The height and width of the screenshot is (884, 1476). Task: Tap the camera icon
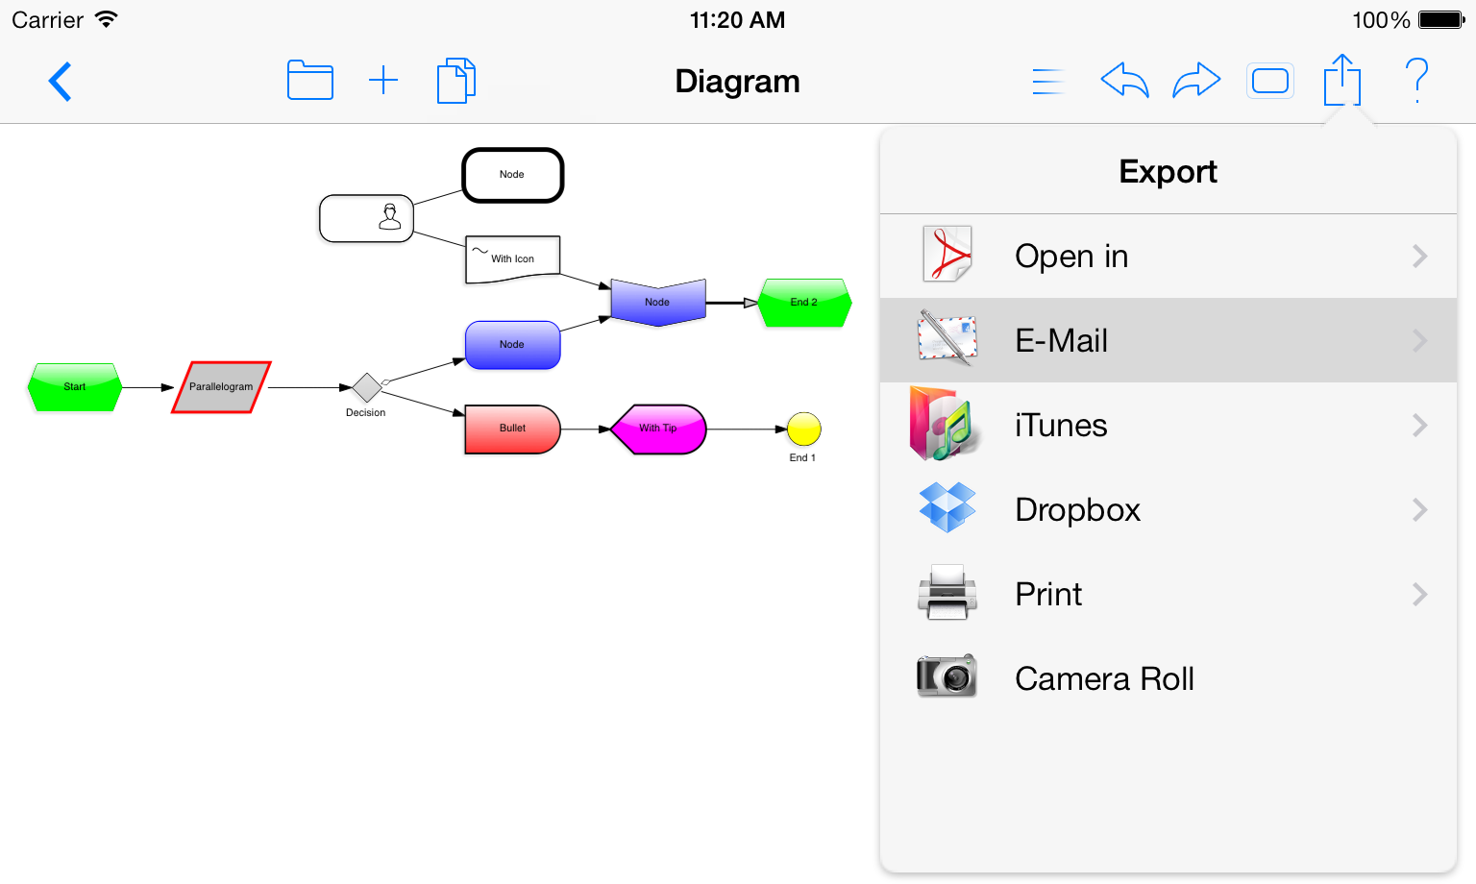coord(947,675)
